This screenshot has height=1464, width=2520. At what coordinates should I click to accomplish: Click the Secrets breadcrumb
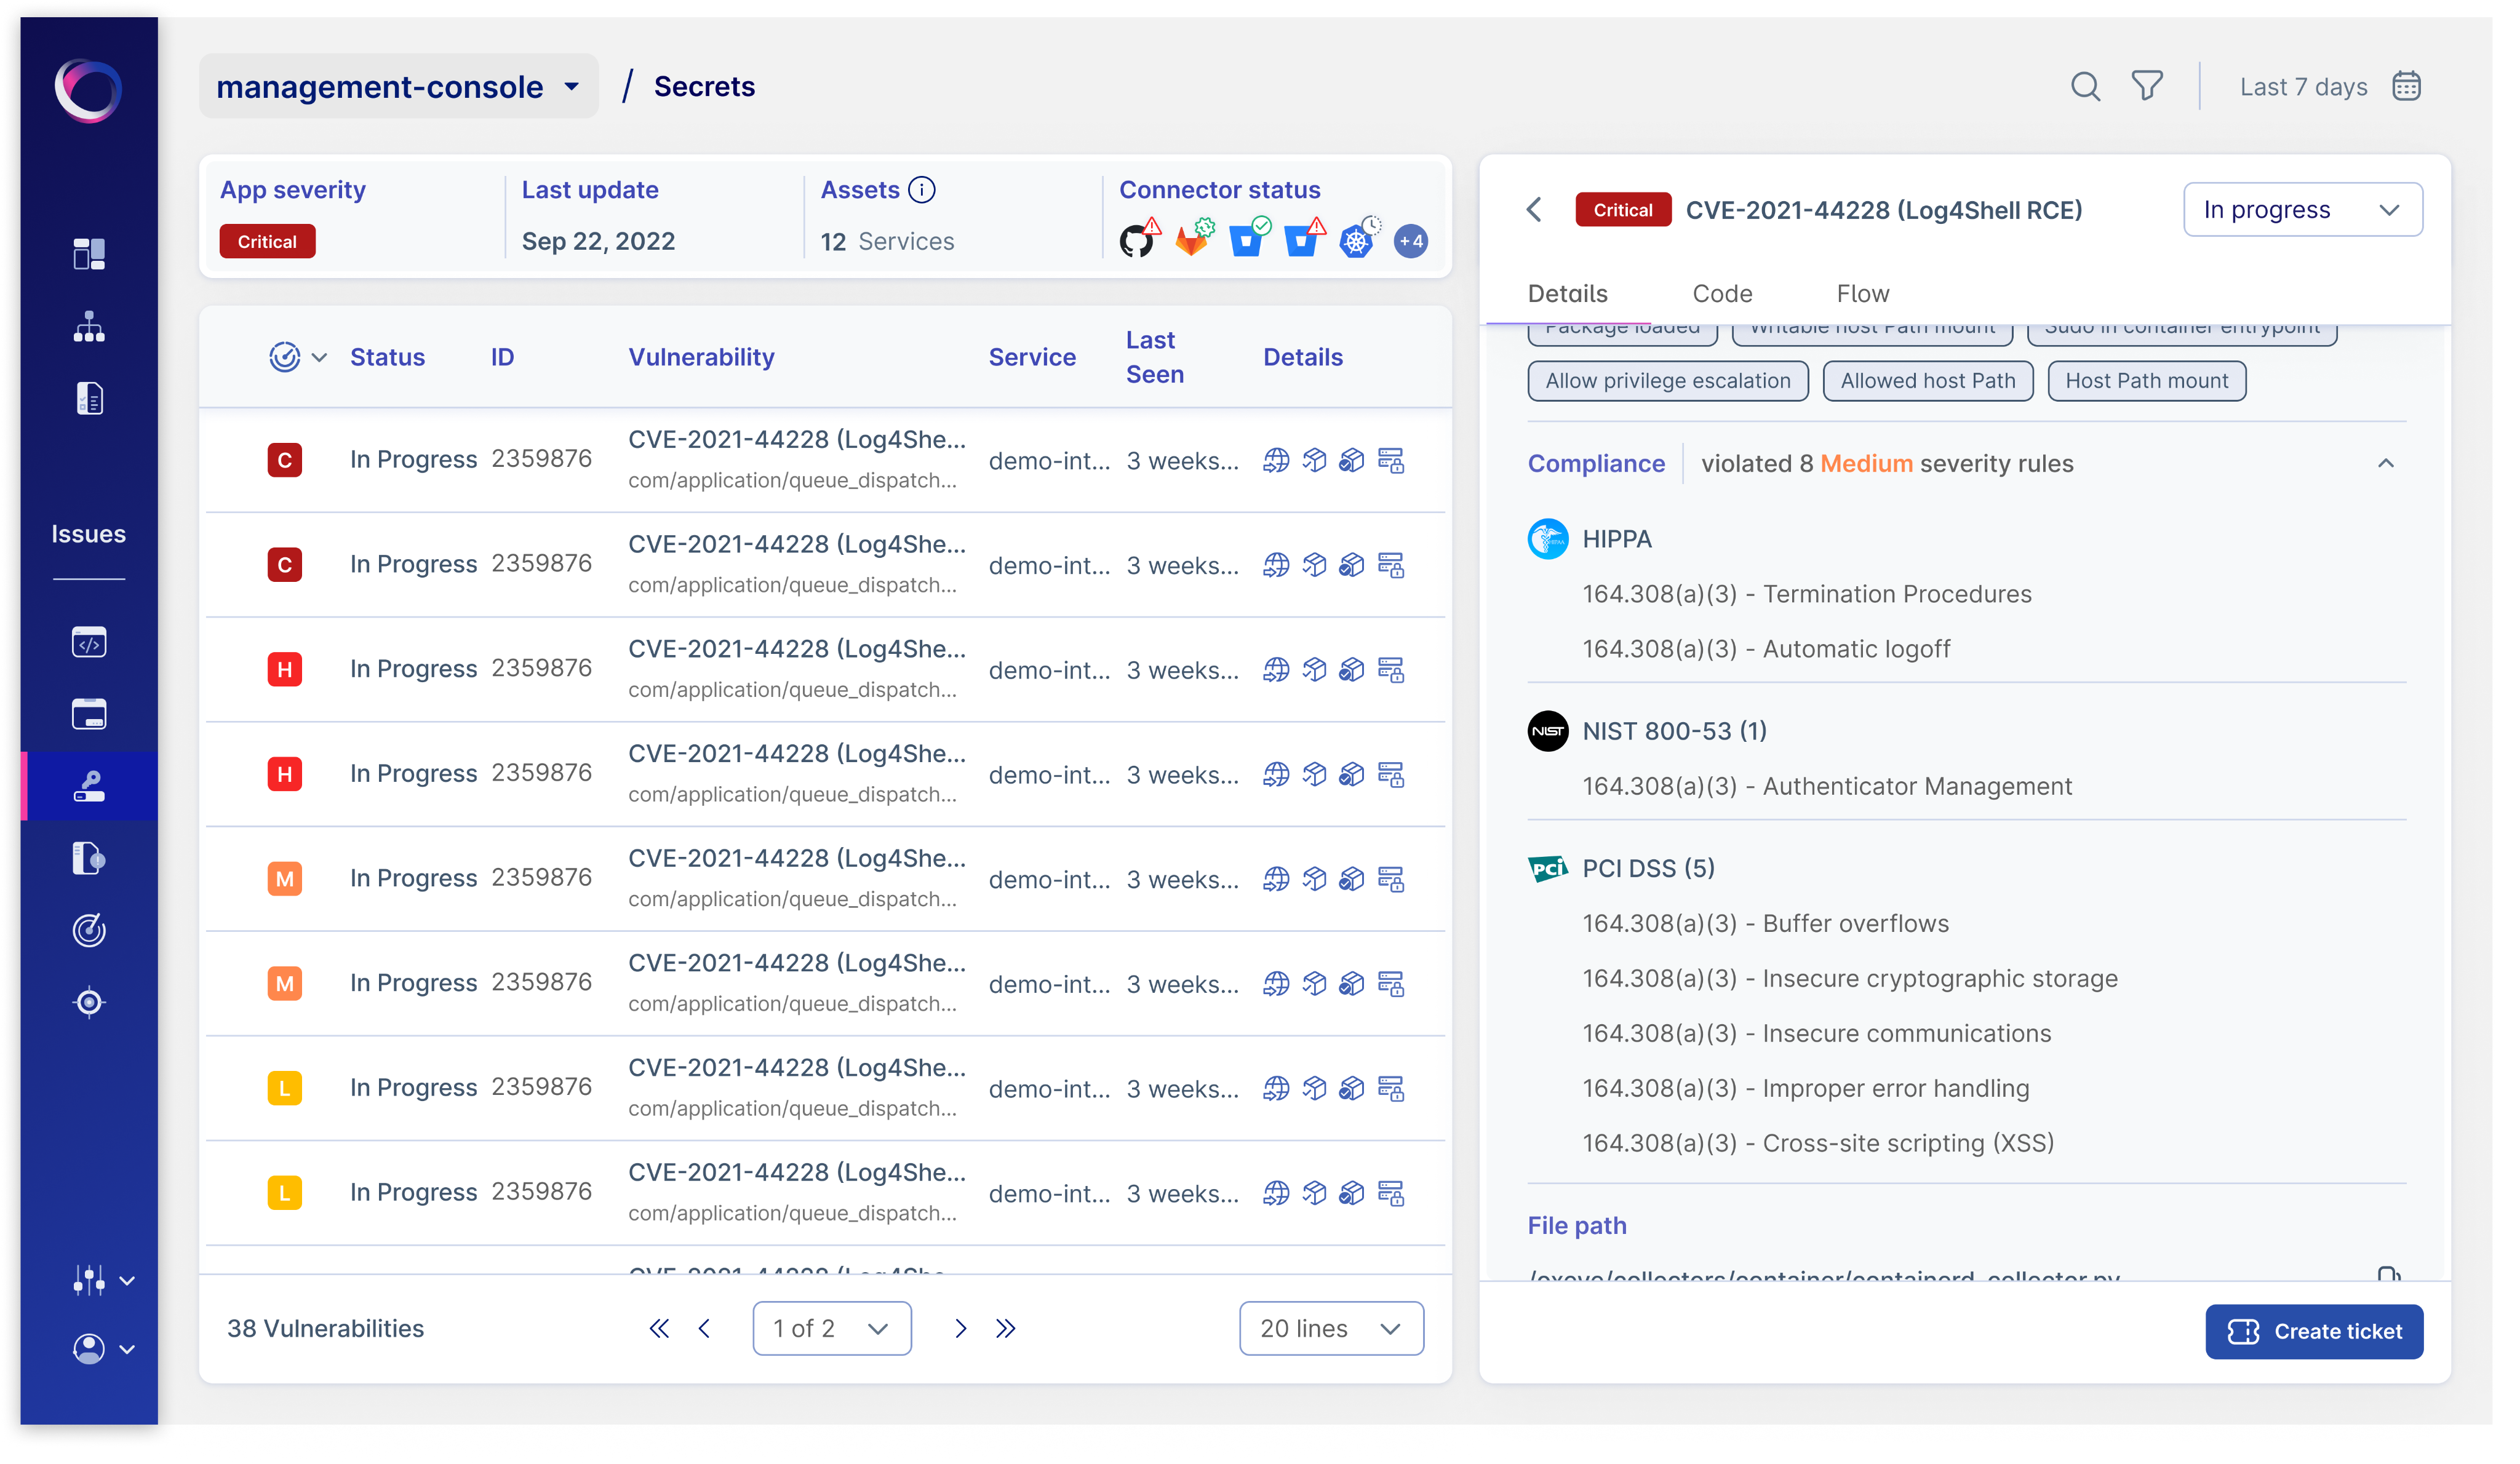[x=704, y=87]
